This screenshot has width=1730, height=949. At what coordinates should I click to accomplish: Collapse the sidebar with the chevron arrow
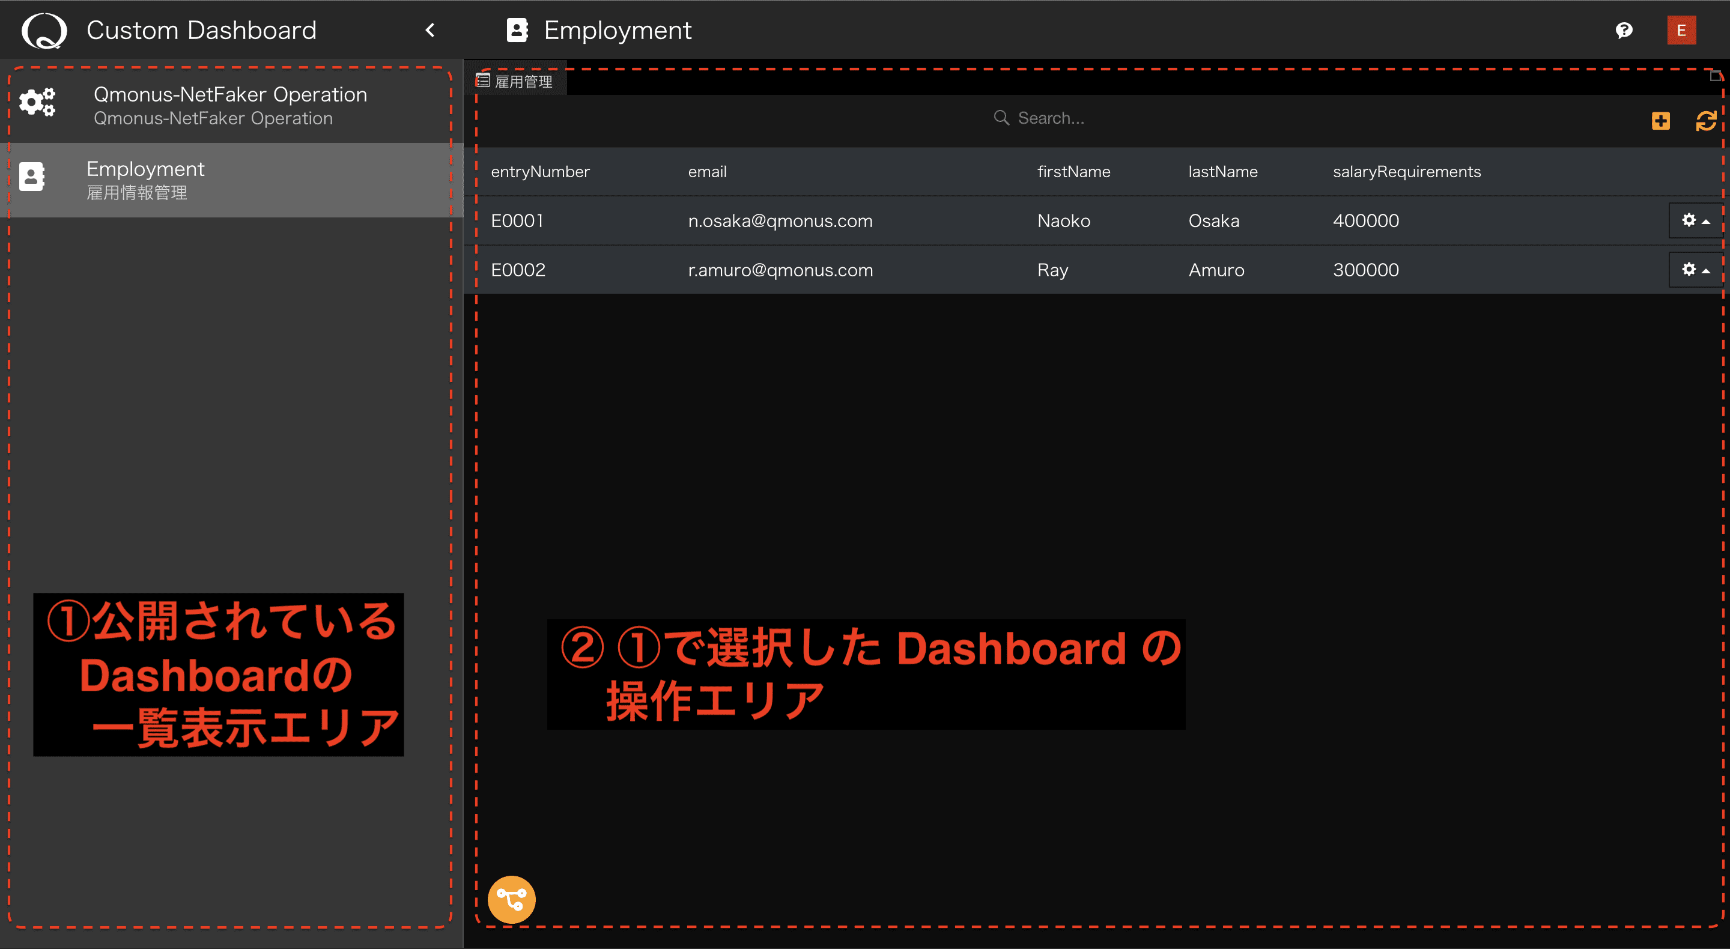[431, 30]
